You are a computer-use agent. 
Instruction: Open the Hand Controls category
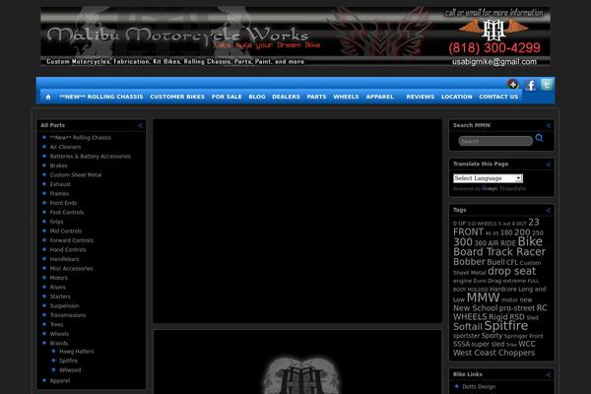point(68,250)
